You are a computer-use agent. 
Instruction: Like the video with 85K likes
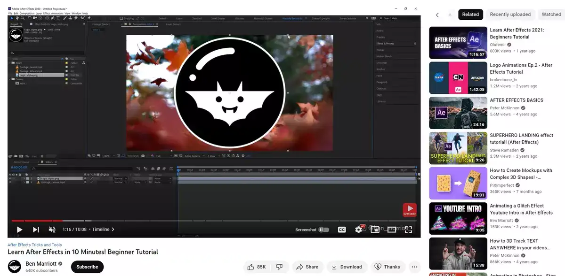[x=257, y=267]
